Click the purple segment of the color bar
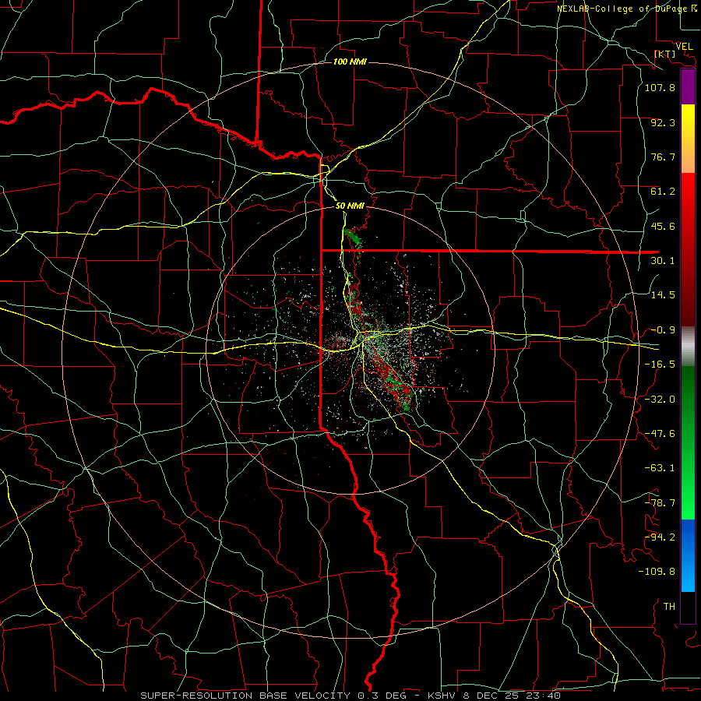 [688, 86]
